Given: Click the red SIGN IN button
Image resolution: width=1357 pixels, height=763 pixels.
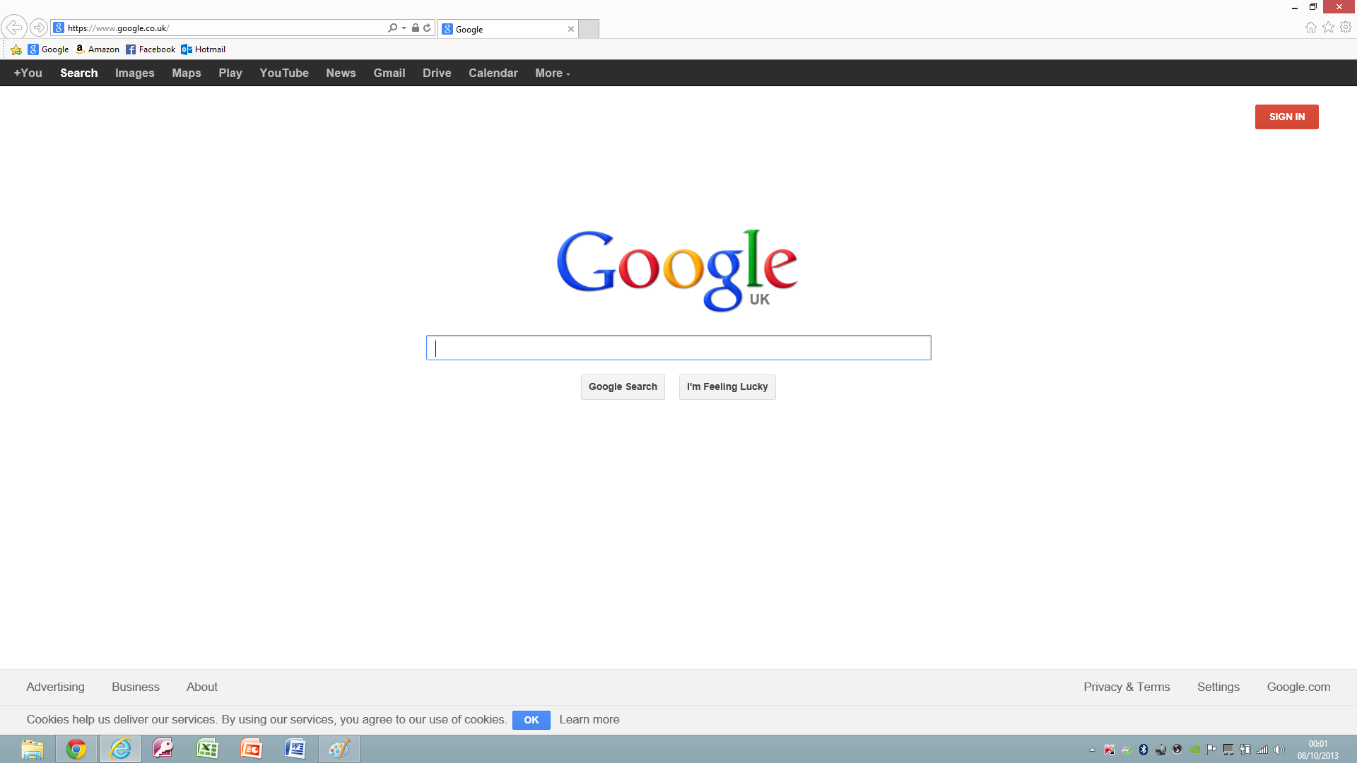Looking at the screenshot, I should 1286,117.
